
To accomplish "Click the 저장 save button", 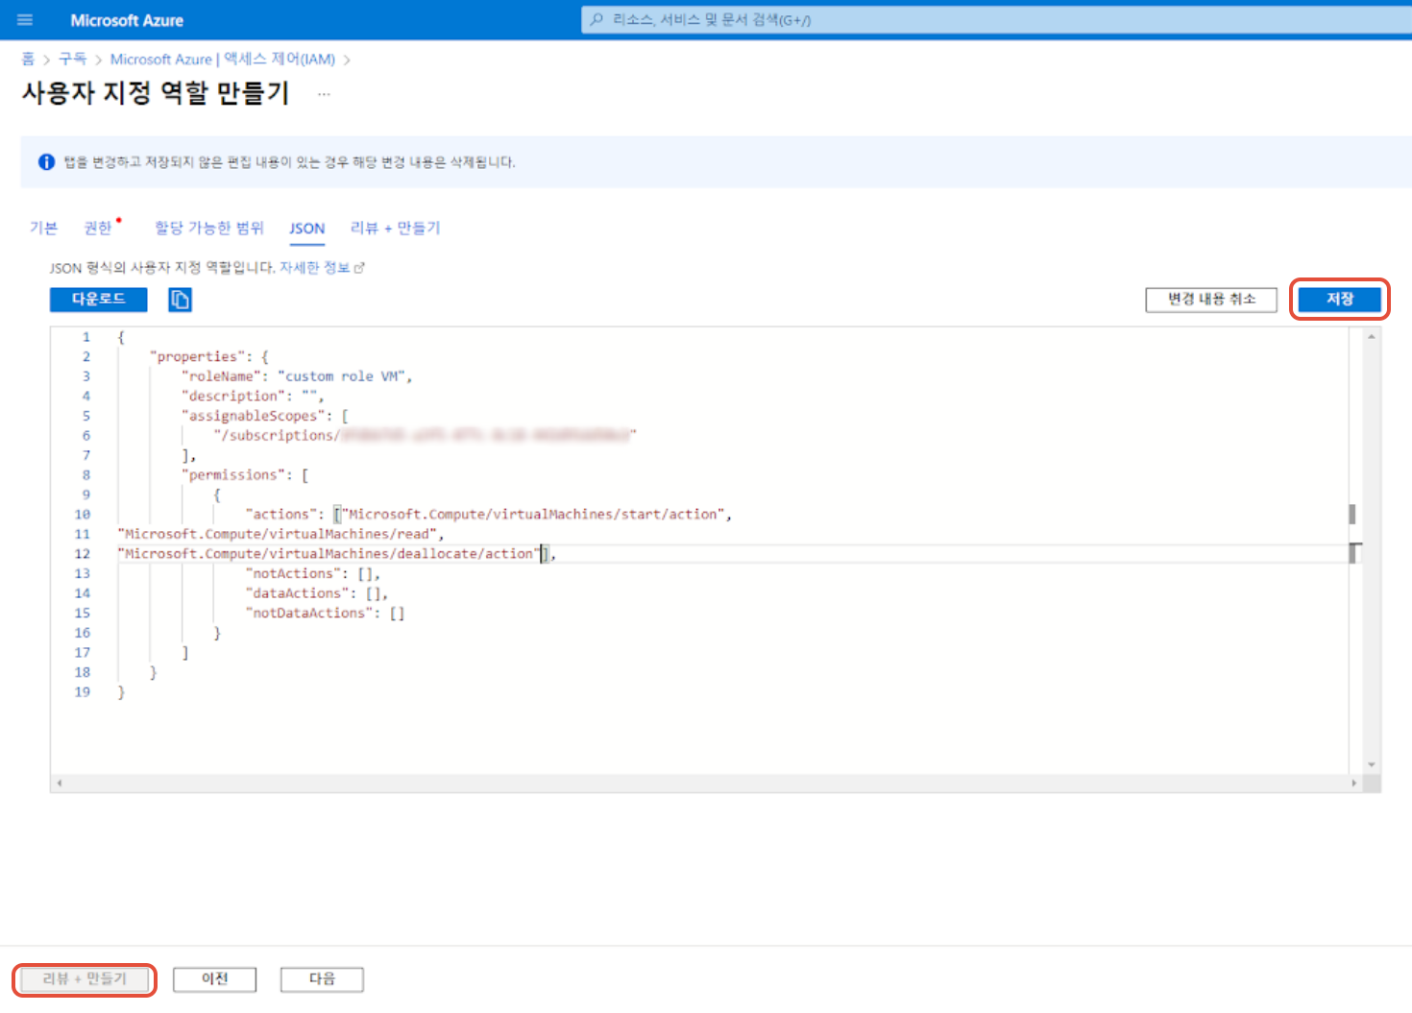I will 1339,300.
